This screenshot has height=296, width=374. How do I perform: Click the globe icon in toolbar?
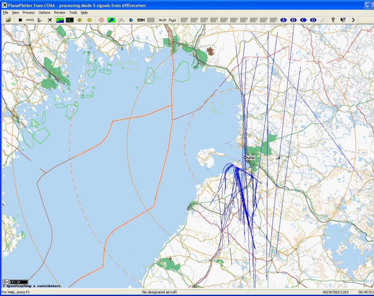coord(131,20)
